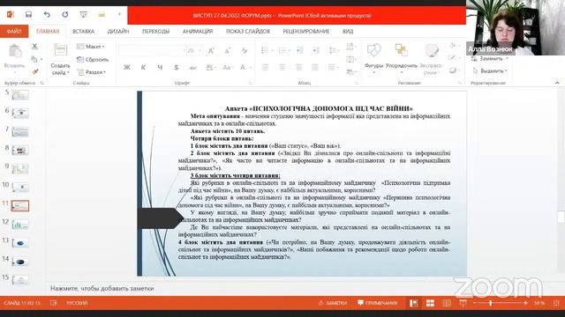
Task: Increase list indent level
Action: click(316, 50)
